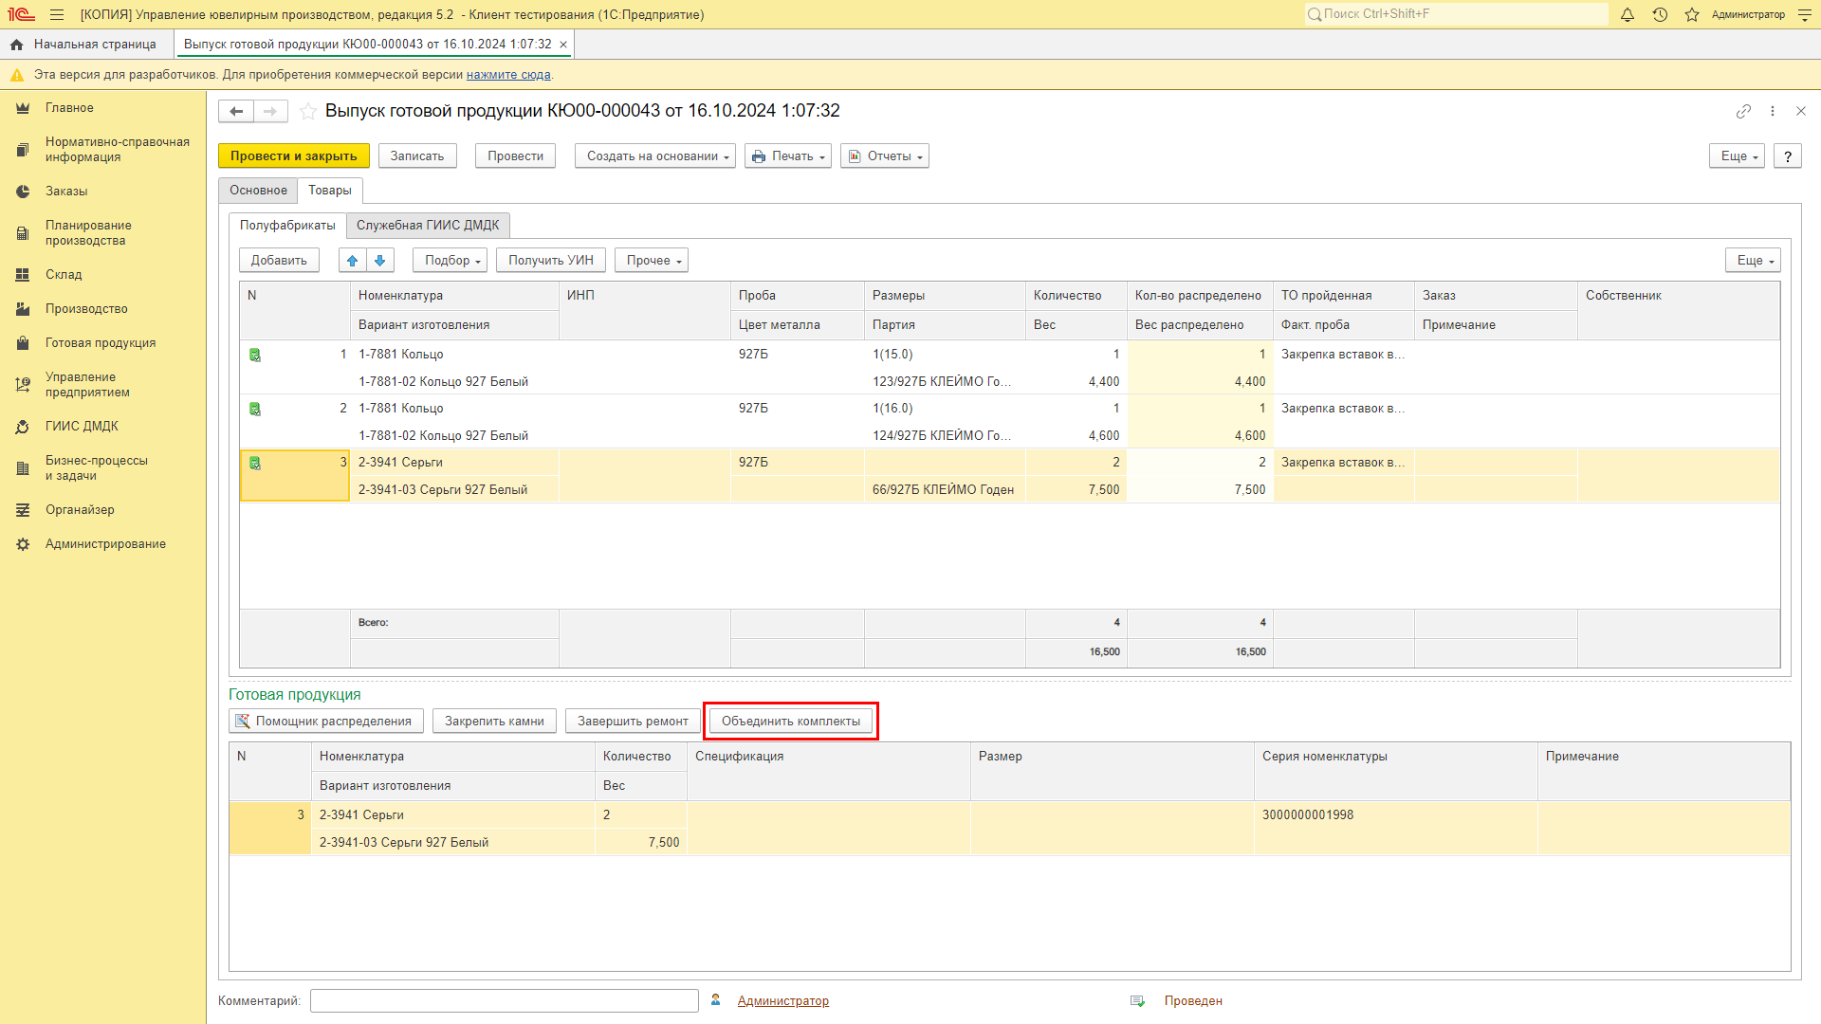This screenshot has height=1024, width=1821.
Task: Open Главное section in sidebar
Action: point(69,108)
